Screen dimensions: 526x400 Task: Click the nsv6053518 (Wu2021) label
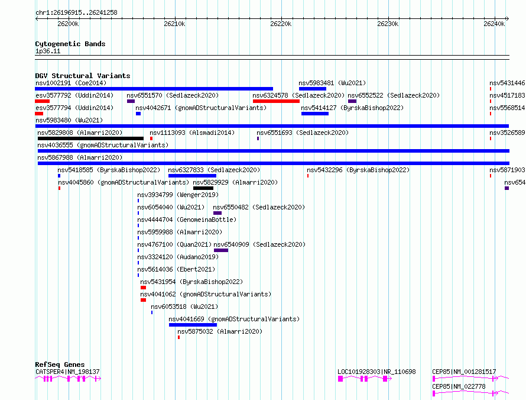coord(184,307)
